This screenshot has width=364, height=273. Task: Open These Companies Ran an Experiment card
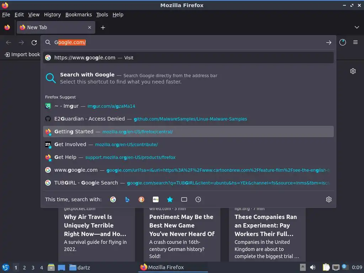(x=267, y=235)
